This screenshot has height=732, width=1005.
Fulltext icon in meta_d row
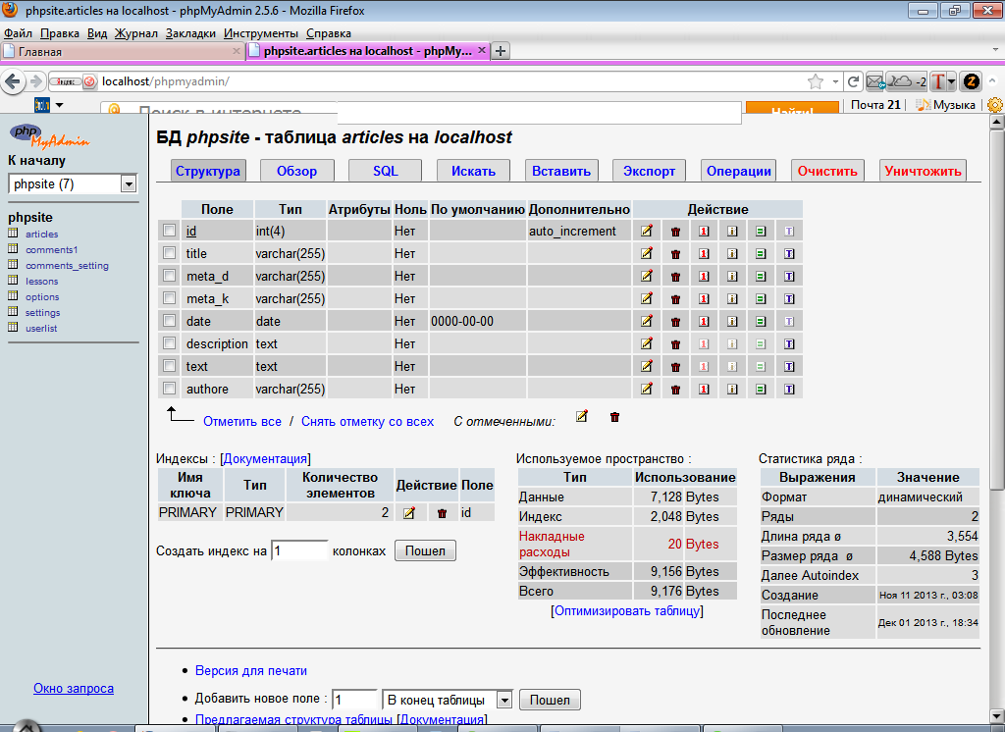coord(789,277)
